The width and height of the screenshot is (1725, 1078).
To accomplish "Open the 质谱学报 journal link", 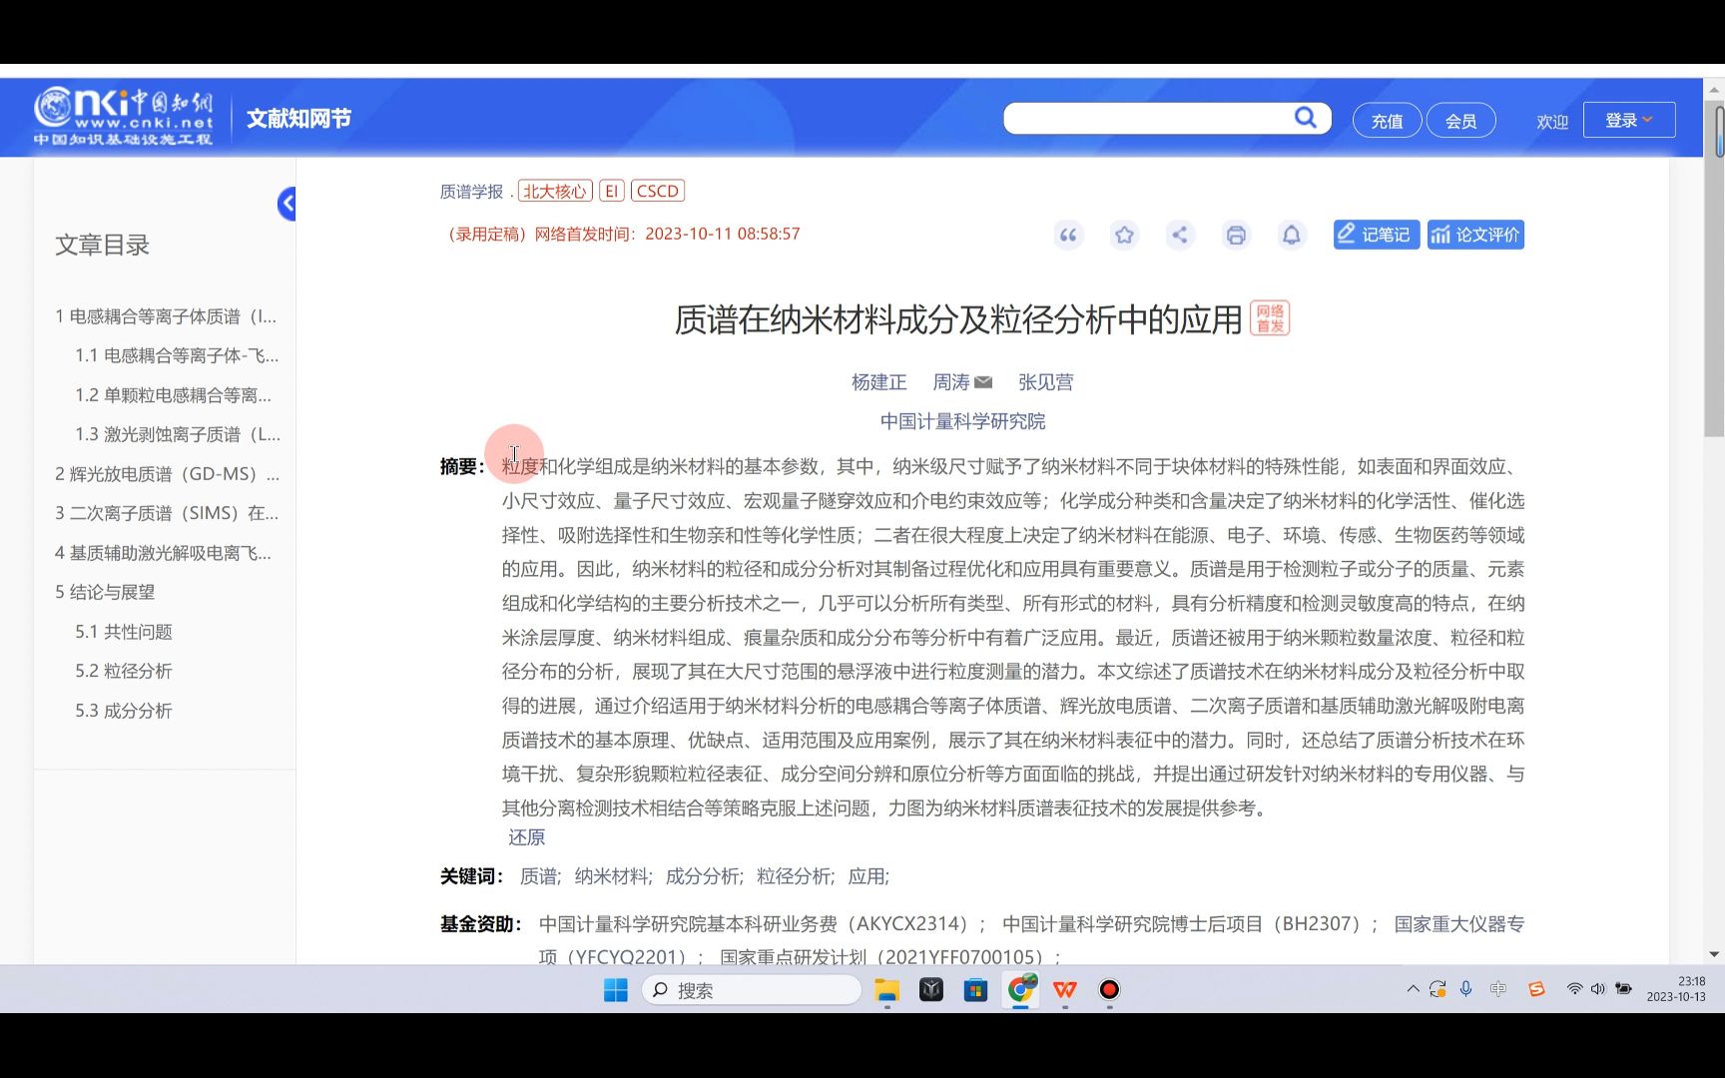I will click(471, 192).
